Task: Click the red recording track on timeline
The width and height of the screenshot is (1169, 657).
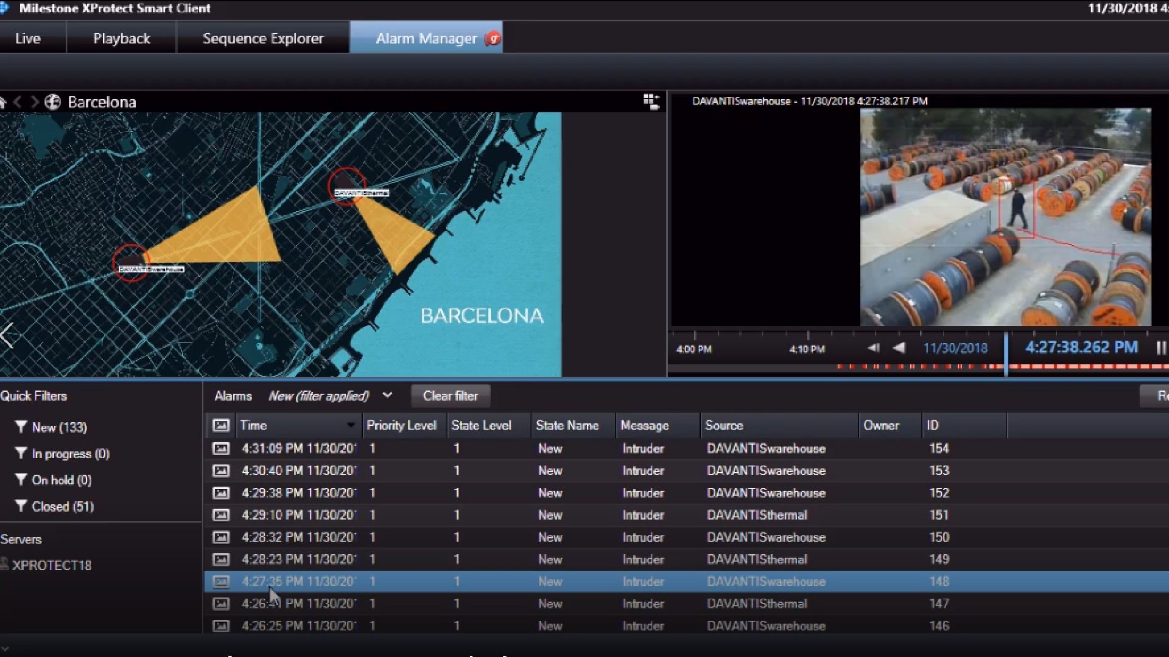Action: pyautogui.click(x=1005, y=366)
